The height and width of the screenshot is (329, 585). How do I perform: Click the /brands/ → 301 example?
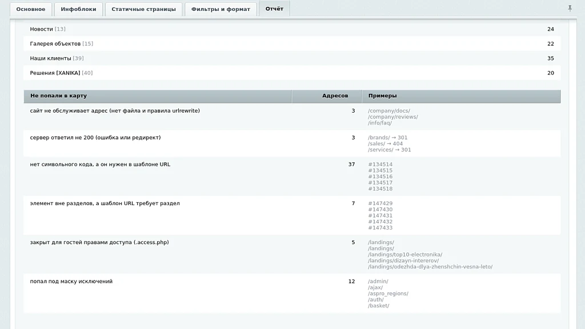click(388, 138)
